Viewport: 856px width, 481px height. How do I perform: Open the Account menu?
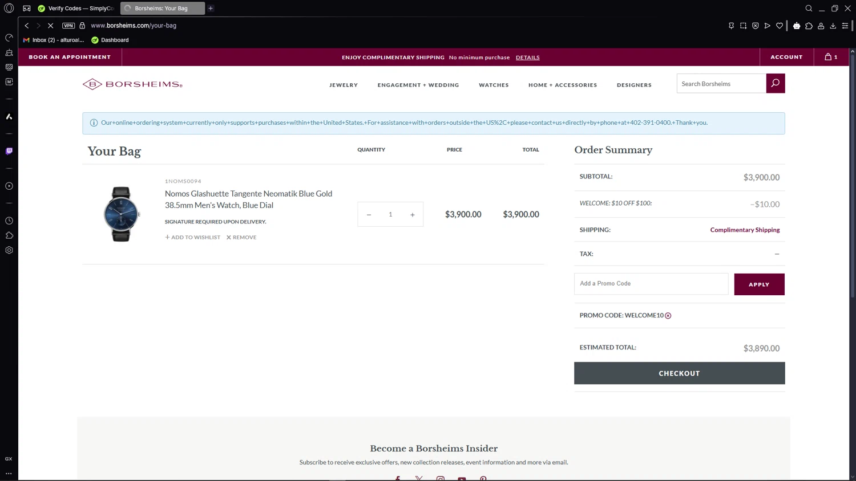point(786,57)
